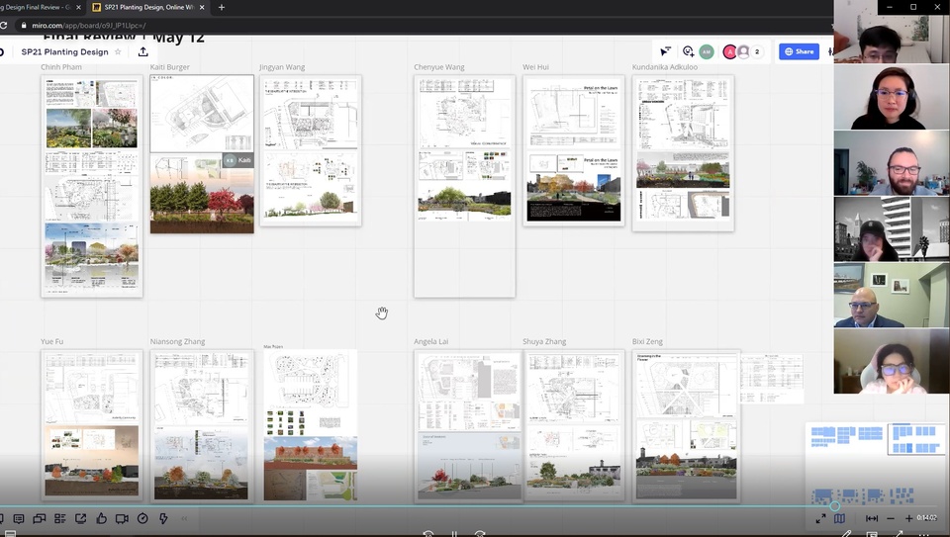Open the frames panel icon in bottom toolbar
950x537 pixels.
(40, 519)
